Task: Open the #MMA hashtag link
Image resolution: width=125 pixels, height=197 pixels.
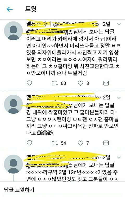Action: [45, 133]
